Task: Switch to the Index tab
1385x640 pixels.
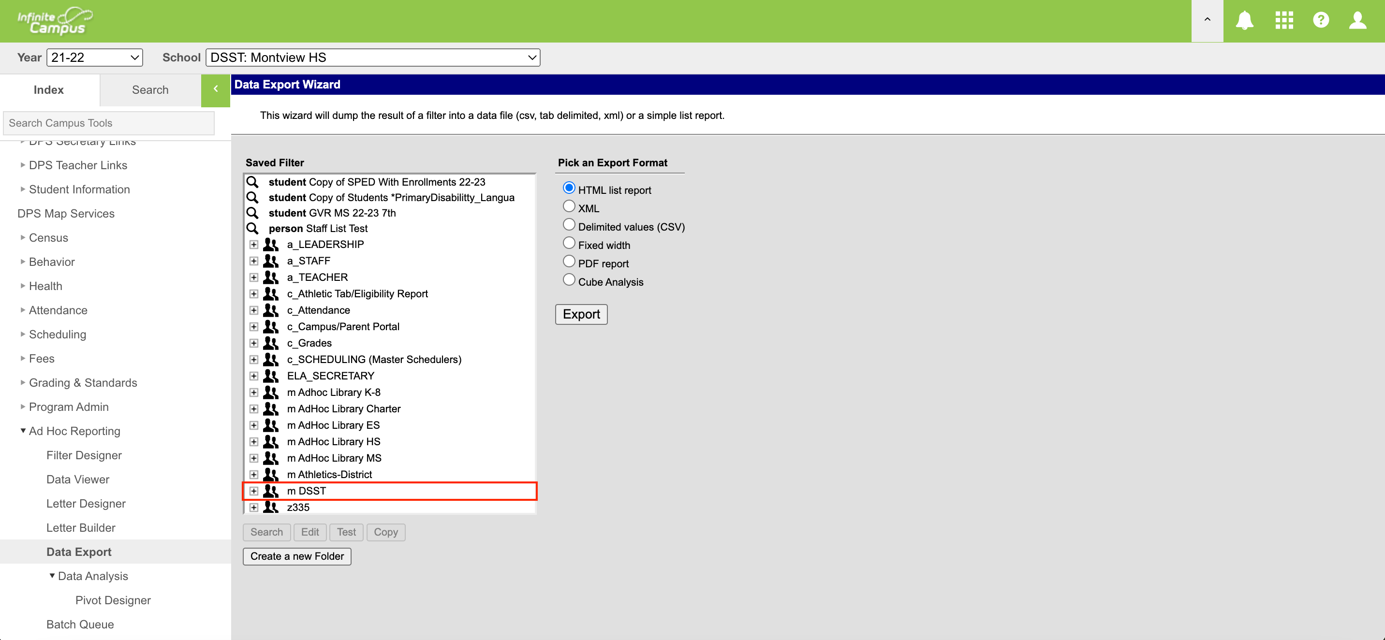Action: pos(49,90)
